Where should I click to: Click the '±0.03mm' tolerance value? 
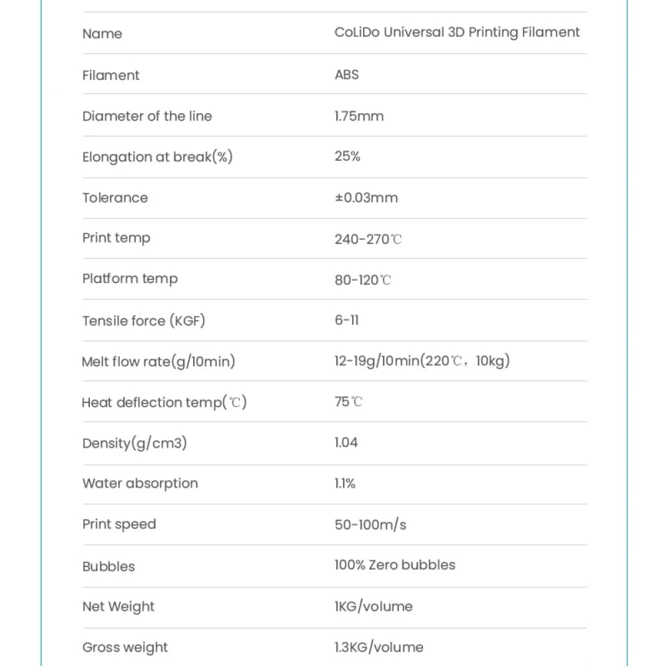pos(366,198)
